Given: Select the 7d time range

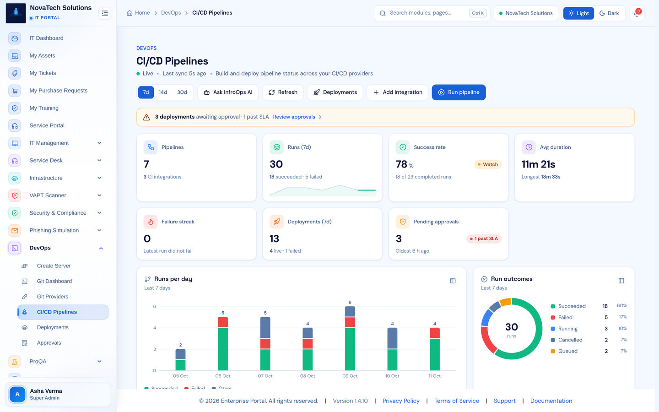Looking at the screenshot, I should click(x=146, y=92).
